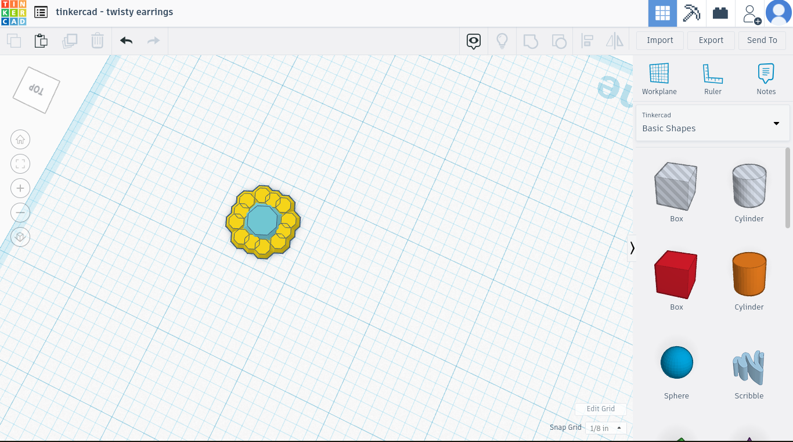
Task: Click the Home view button
Action: point(20,139)
